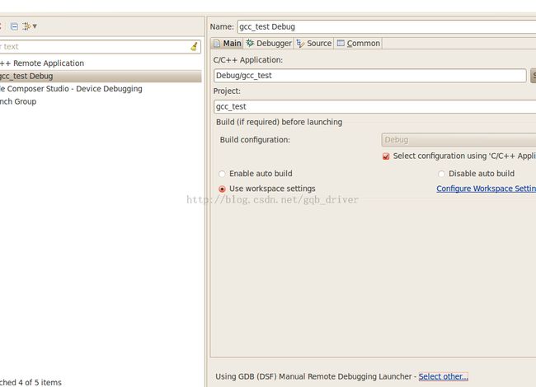The image size is (536, 387).
Task: Click the Main tab page icon
Action: (217, 44)
